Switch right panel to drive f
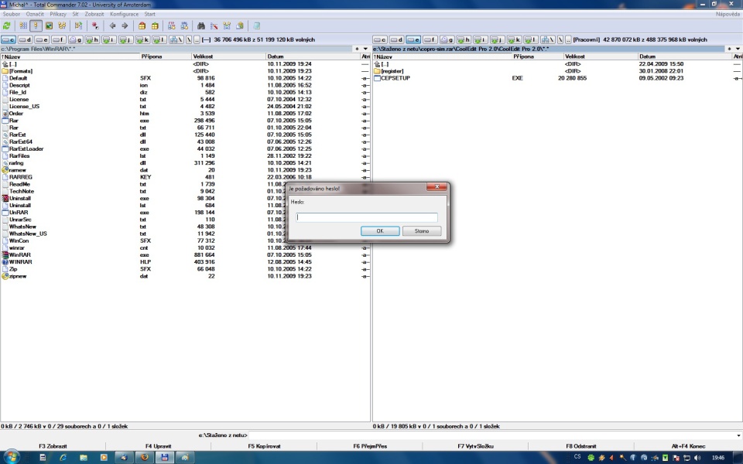This screenshot has width=743, height=464. pos(430,39)
